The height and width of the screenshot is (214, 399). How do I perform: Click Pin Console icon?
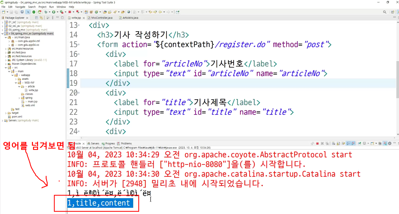tap(359, 144)
